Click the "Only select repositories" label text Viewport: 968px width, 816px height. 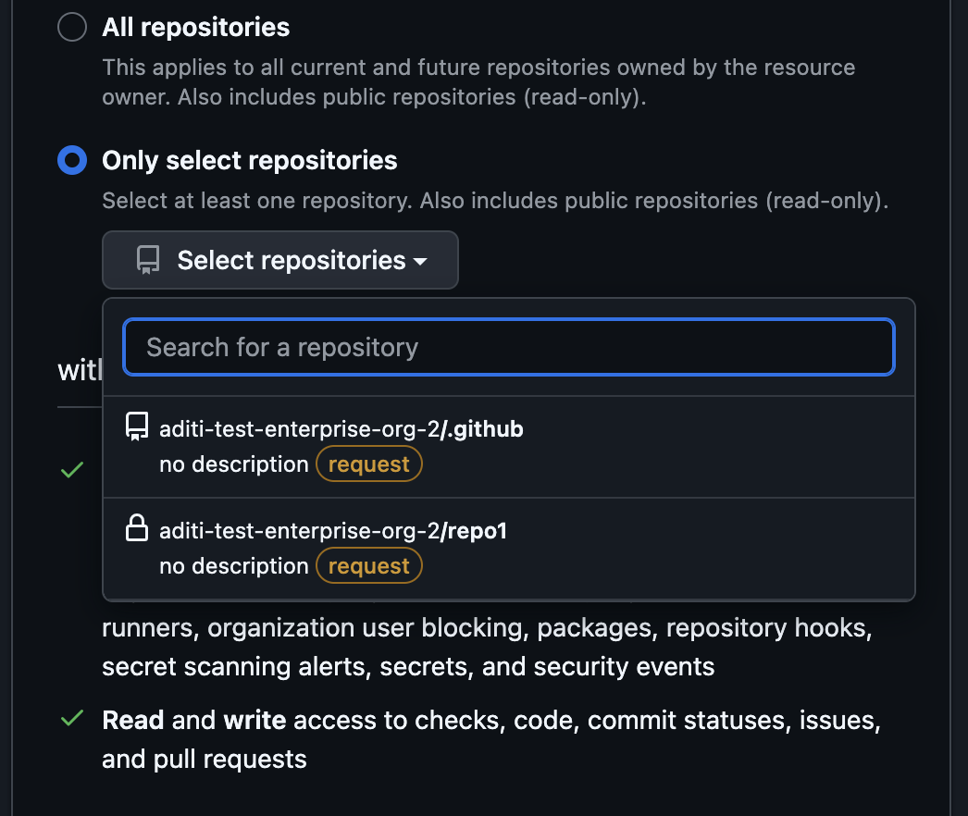point(250,161)
